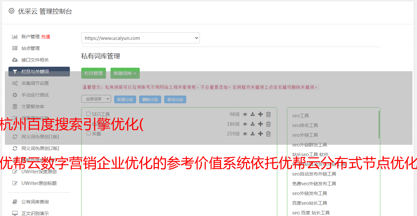Click the keyword list scrollbar thumb
The width and height of the screenshot is (417, 216).
[379, 125]
